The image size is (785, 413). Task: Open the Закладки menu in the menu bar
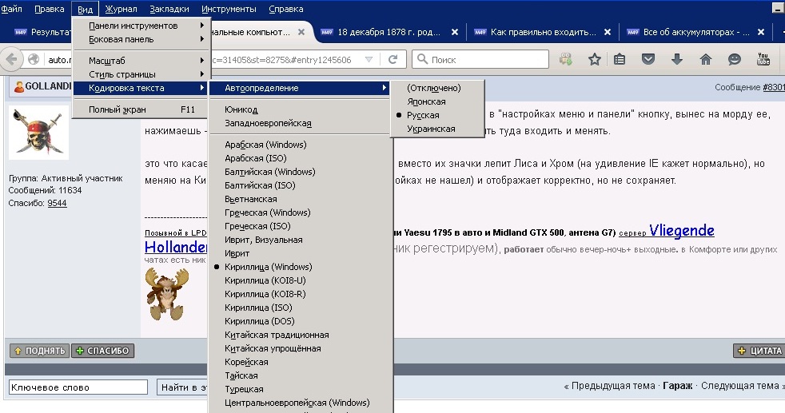(x=169, y=9)
